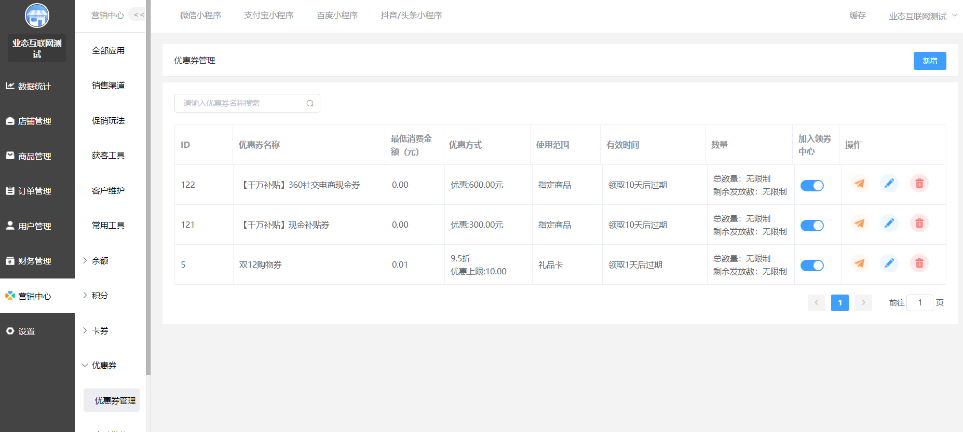Screen dimensions: 963x432
Task: Click the 缓存 link in header
Action: 858,16
